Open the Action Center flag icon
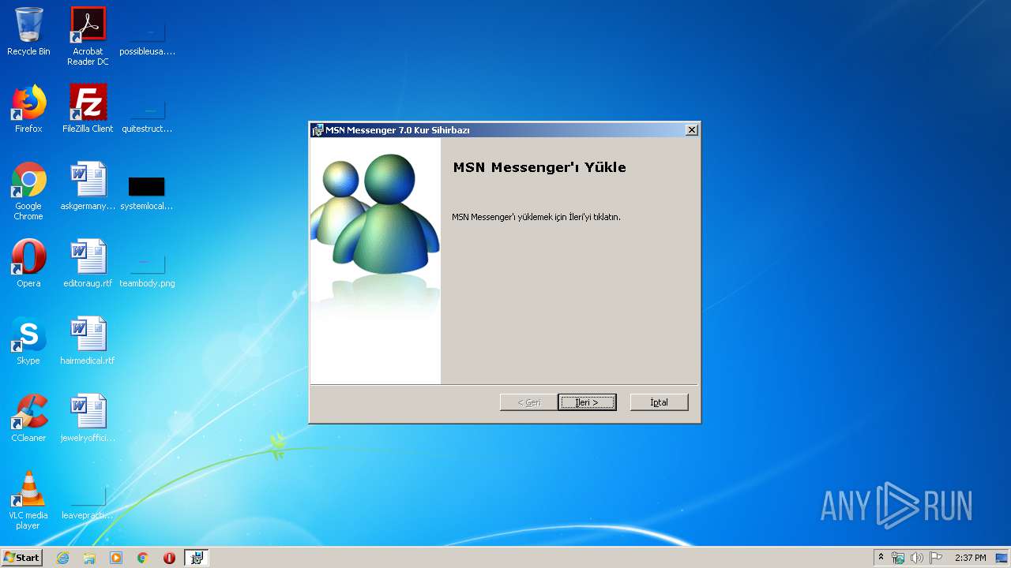Viewport: 1011px width, 568px height. tap(936, 558)
